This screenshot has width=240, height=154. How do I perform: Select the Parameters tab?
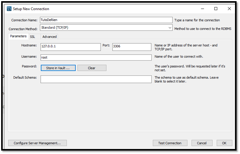coord(18,36)
